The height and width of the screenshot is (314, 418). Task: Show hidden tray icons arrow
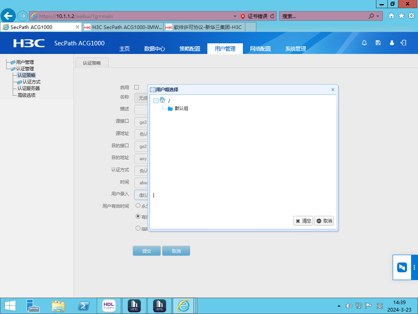(339, 306)
